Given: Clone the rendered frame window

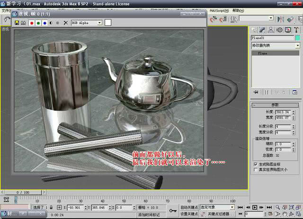Looking at the screenshot, I should coord(23,23).
